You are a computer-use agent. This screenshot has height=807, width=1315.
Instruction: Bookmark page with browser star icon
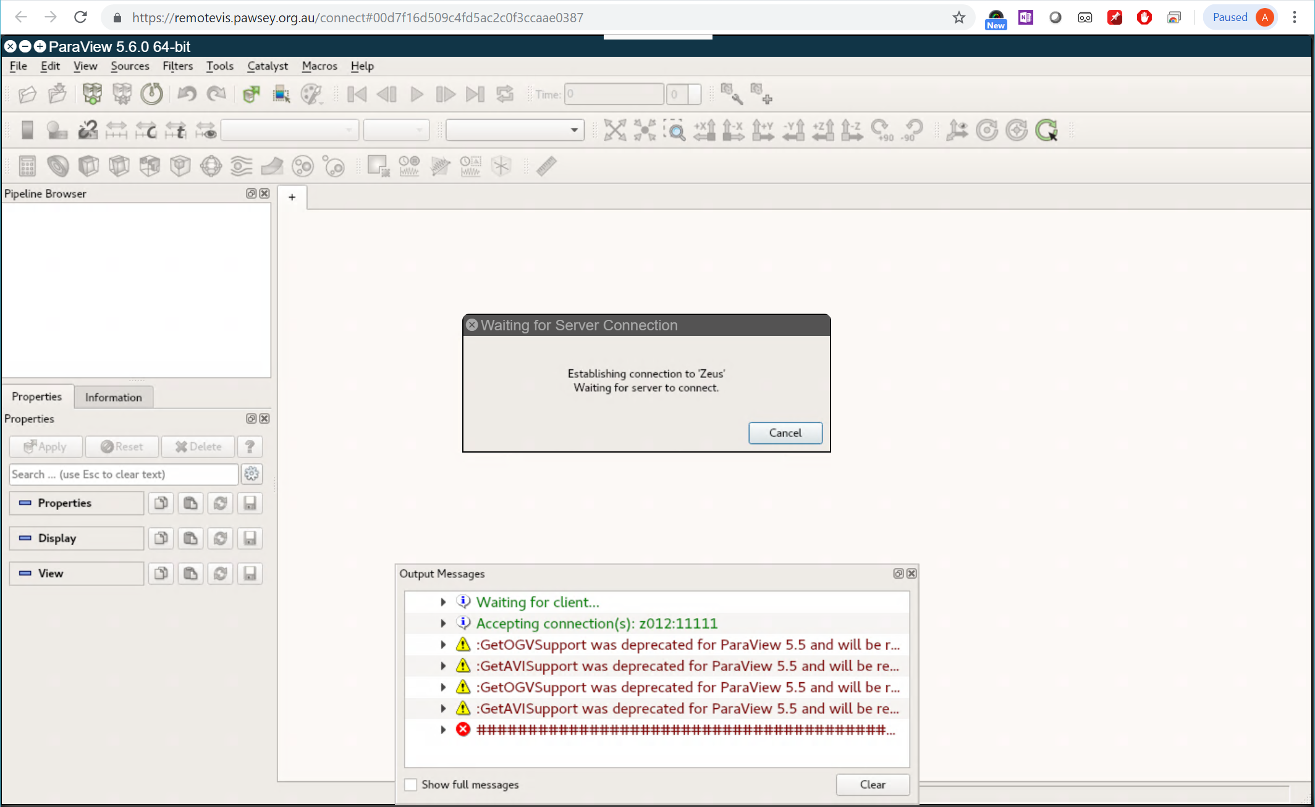click(x=958, y=17)
